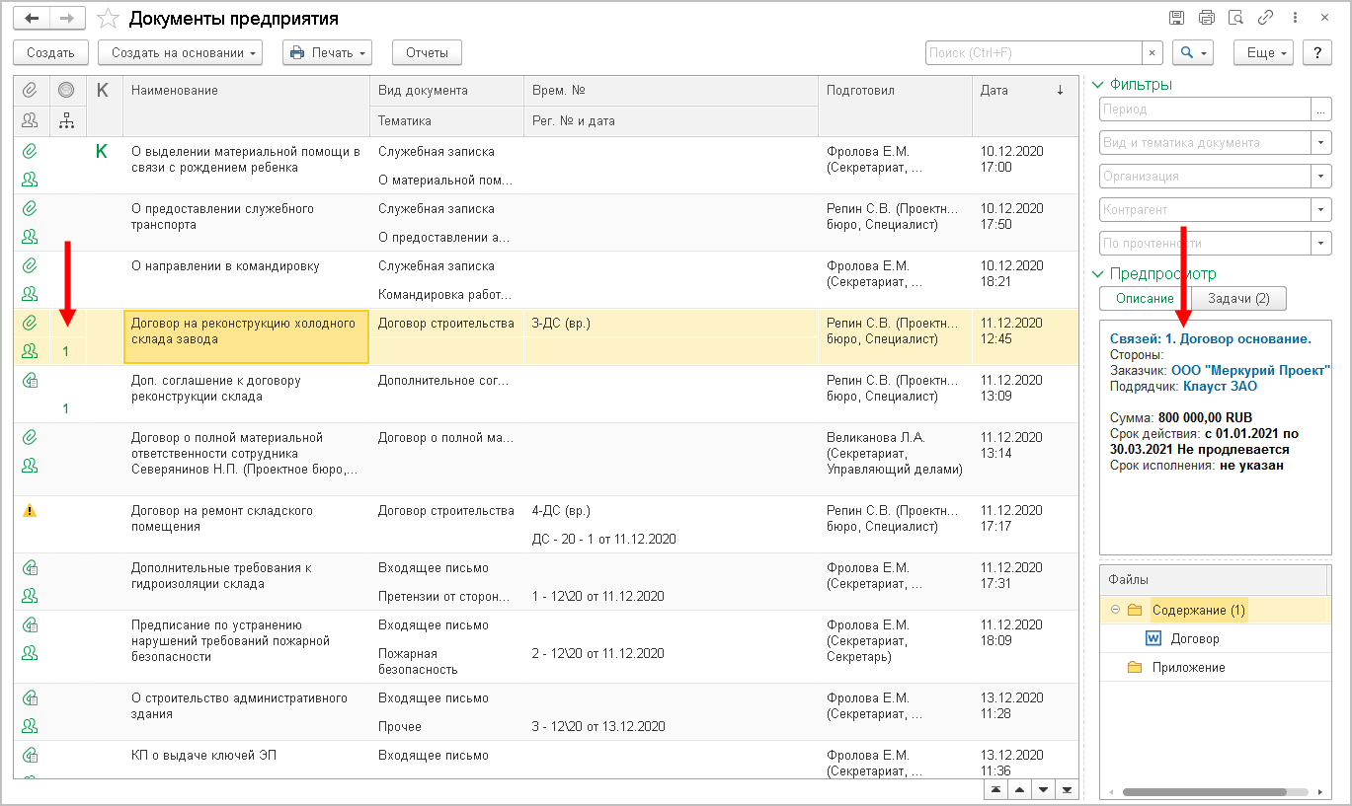Screen dimensions: 1352x806
Task: Collapse the Содержание folder in Файлы
Action: (x=1115, y=610)
